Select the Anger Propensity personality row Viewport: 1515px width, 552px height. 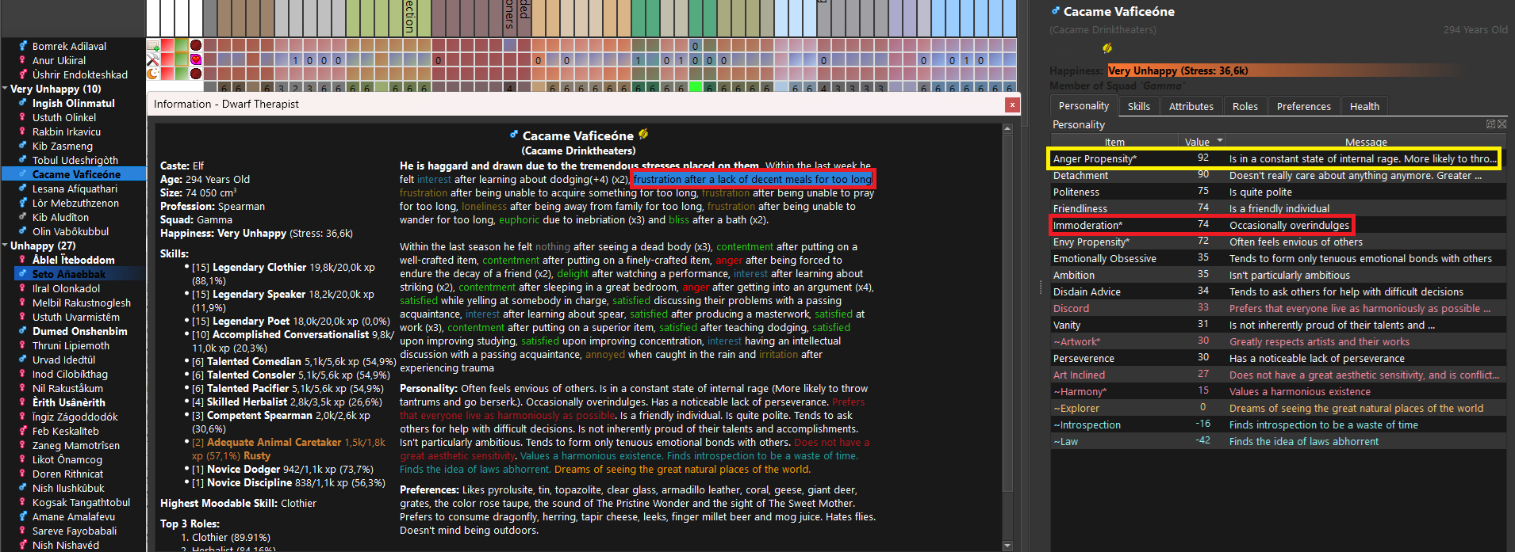coord(1278,158)
